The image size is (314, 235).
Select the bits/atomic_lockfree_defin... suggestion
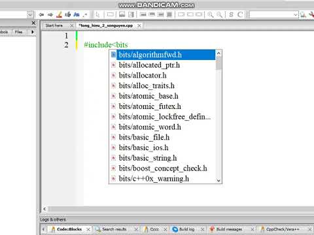(x=162, y=117)
